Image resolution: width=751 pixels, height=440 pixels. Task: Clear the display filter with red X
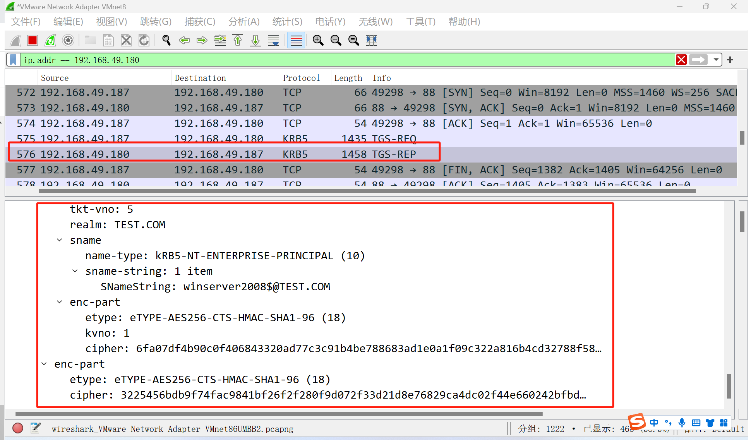681,60
